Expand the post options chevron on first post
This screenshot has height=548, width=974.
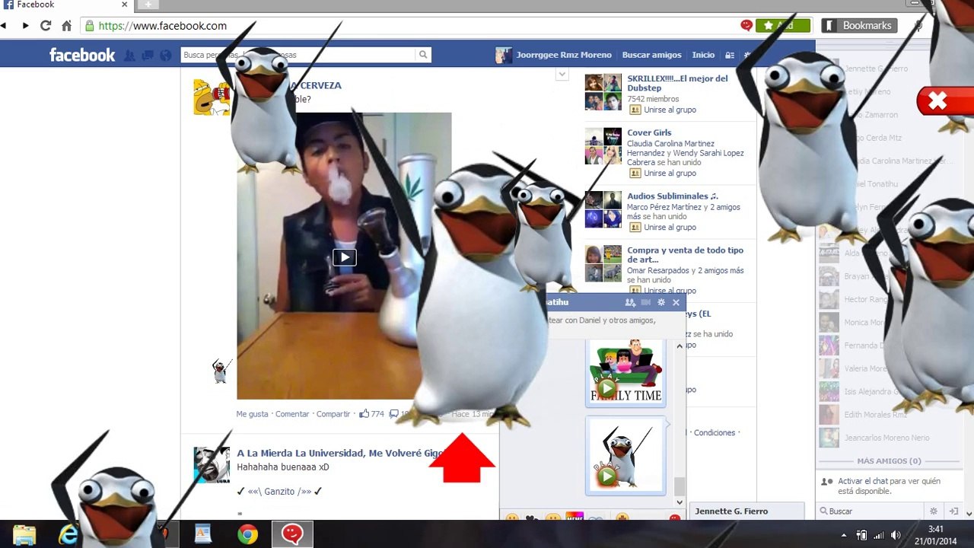pos(562,75)
